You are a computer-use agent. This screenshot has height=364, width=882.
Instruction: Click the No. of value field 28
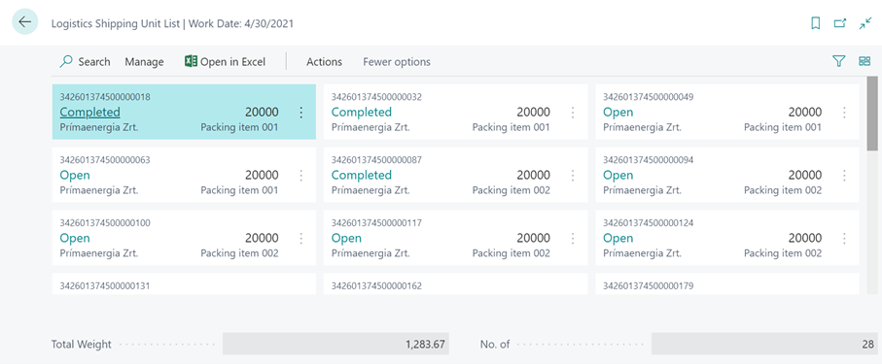tap(764, 344)
